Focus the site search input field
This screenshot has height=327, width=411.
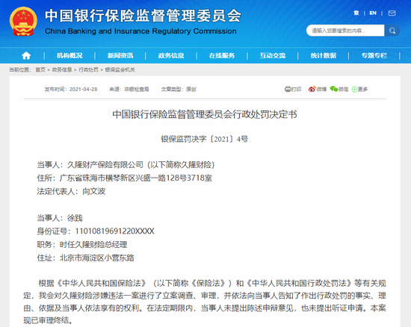345,31
